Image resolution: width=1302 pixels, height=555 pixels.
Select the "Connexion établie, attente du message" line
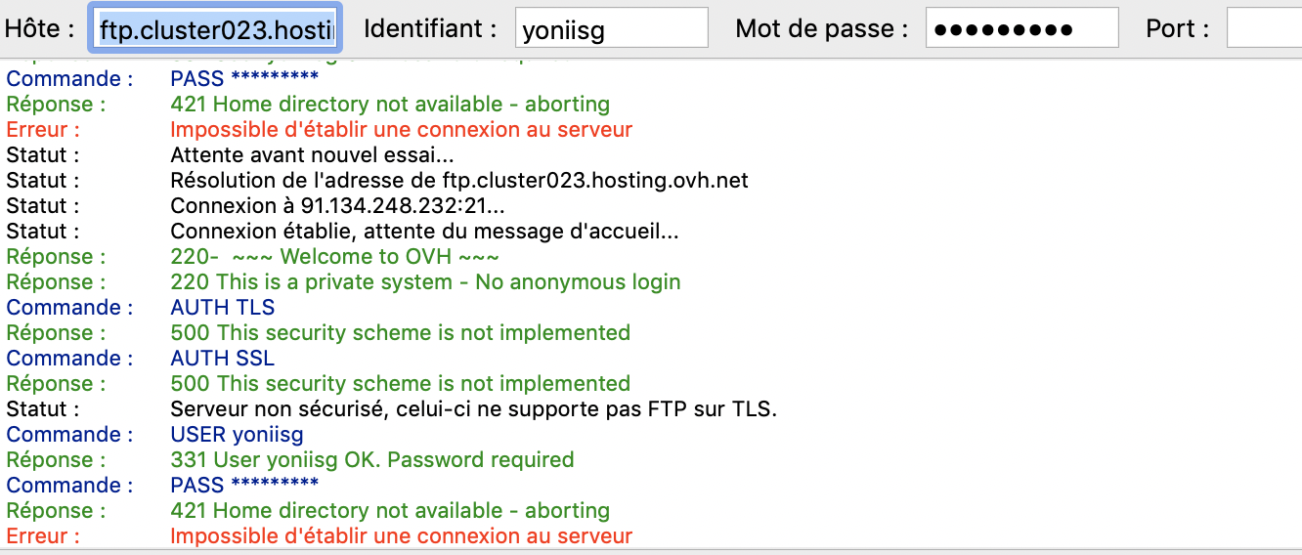point(424,232)
